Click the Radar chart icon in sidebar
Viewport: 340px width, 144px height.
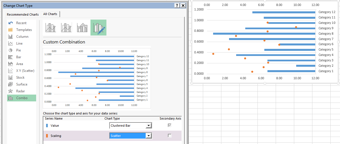click(11, 91)
